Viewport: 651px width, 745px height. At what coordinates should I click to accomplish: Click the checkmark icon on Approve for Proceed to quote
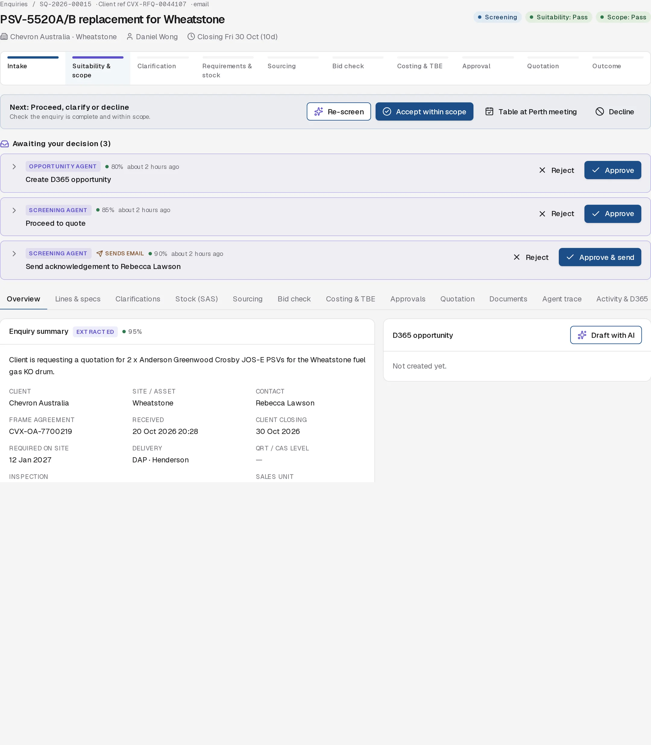click(596, 214)
